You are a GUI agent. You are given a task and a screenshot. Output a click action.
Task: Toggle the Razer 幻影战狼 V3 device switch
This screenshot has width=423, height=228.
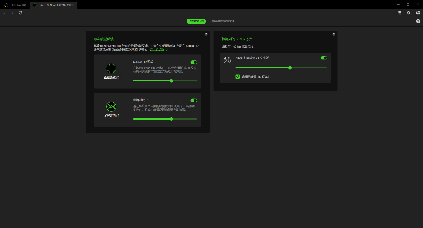[x=324, y=58]
